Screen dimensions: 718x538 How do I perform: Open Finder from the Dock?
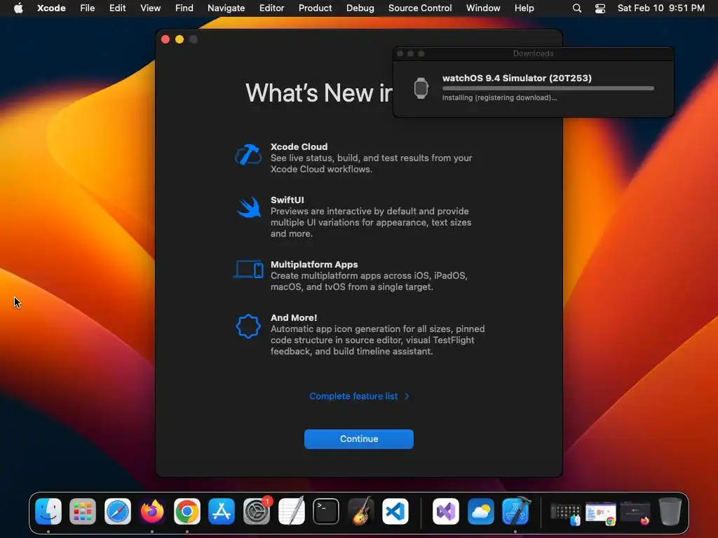pos(48,511)
